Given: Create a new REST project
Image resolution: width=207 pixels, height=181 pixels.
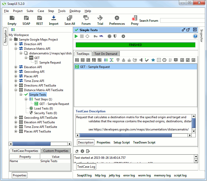Looking at the screenshot, I should click(x=40, y=20).
